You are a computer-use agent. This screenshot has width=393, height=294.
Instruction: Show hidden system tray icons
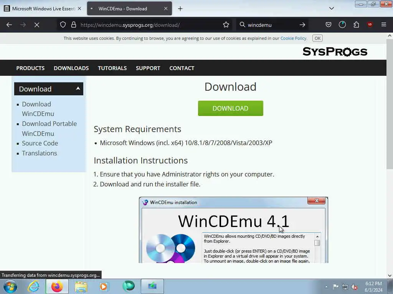(x=326, y=287)
